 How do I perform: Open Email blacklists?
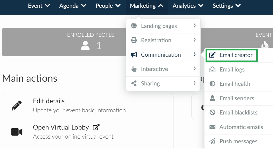click(x=239, y=113)
